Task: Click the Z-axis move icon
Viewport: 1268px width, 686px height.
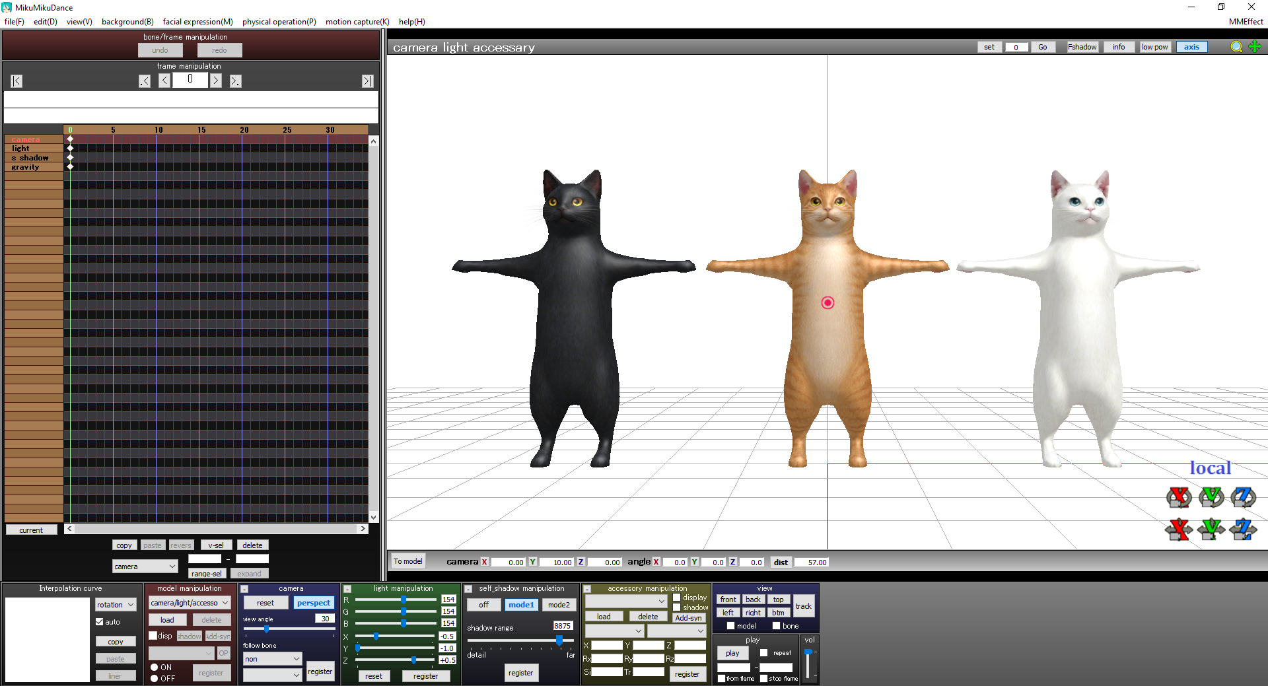Action: (x=1243, y=529)
